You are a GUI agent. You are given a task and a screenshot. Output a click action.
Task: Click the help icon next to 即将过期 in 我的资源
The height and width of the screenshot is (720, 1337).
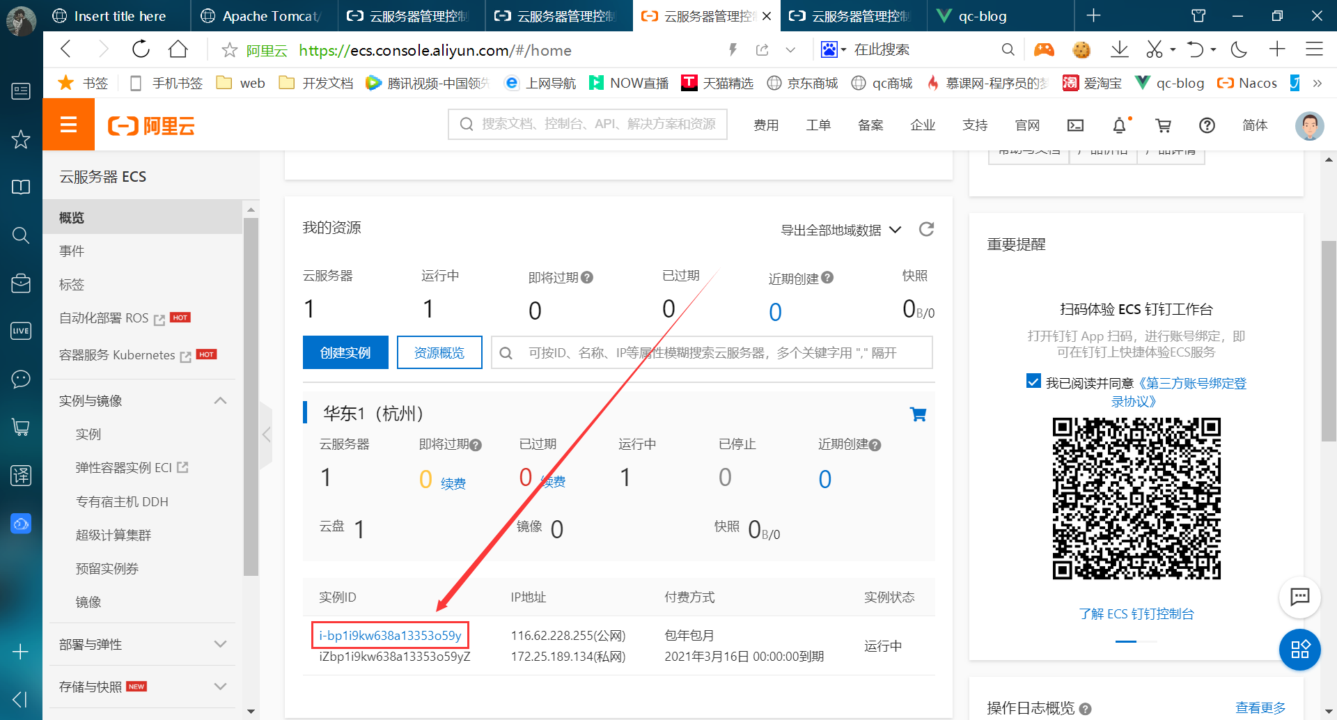coord(587,277)
